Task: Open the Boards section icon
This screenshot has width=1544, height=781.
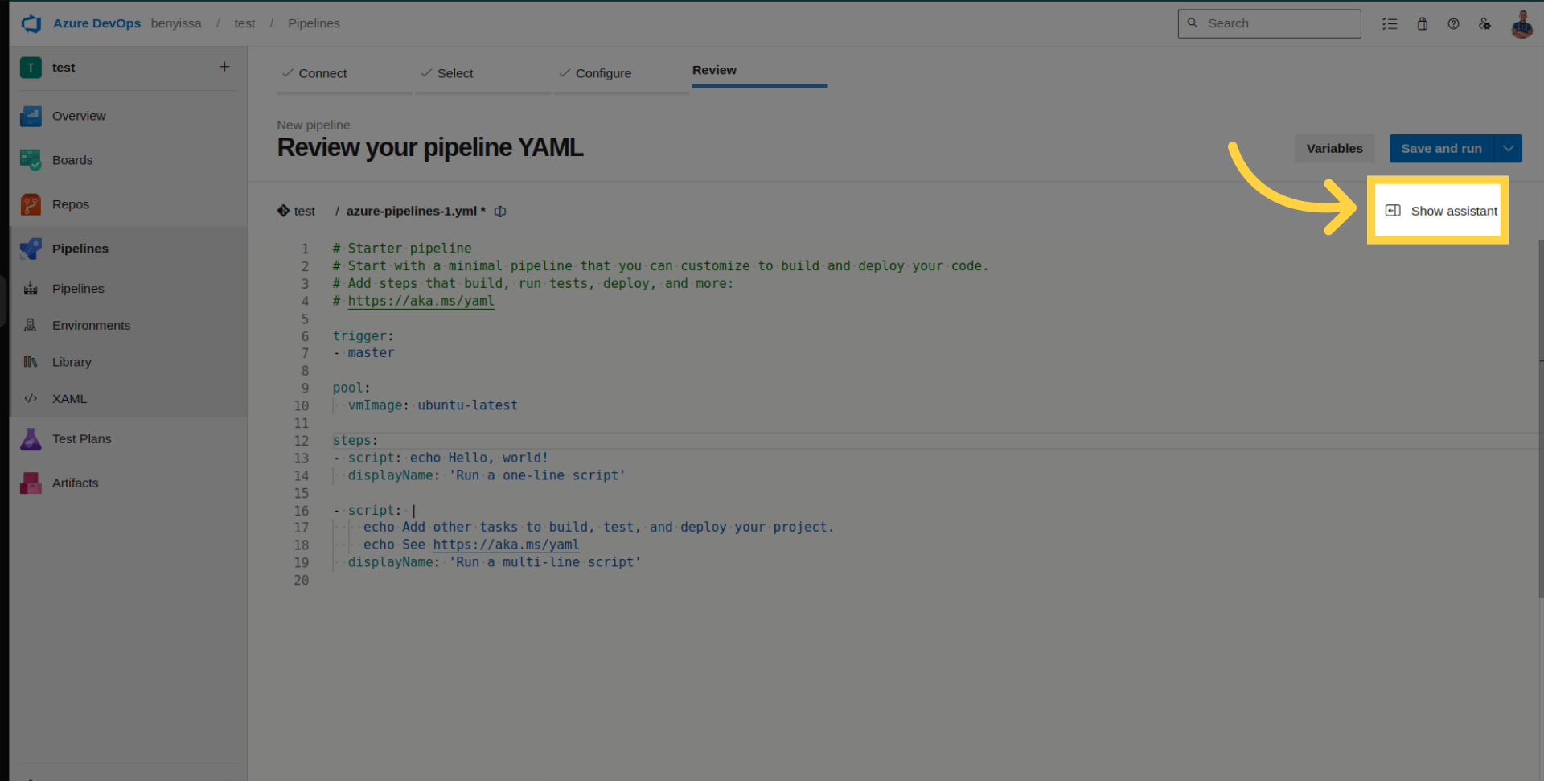Action: (31, 160)
